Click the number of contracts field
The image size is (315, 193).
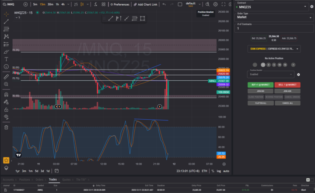272,28
